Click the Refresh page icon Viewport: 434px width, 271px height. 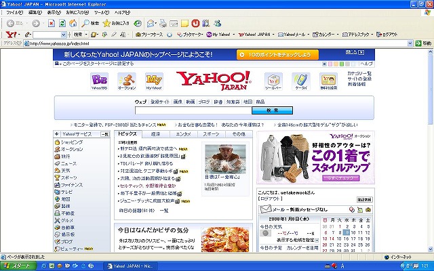[62, 23]
